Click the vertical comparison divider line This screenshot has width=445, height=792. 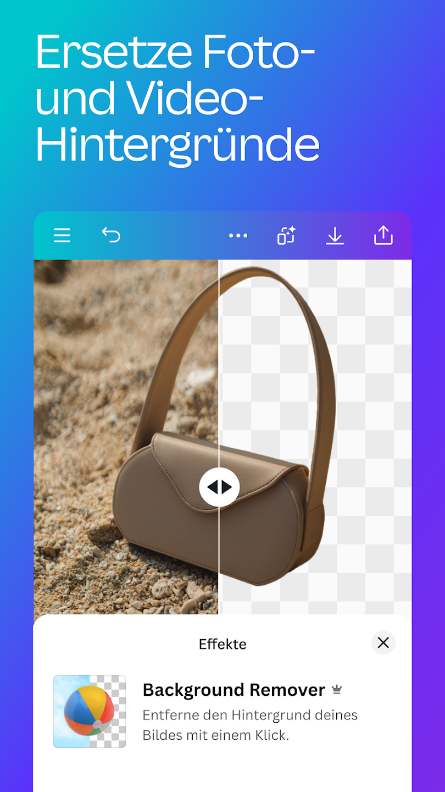click(219, 358)
